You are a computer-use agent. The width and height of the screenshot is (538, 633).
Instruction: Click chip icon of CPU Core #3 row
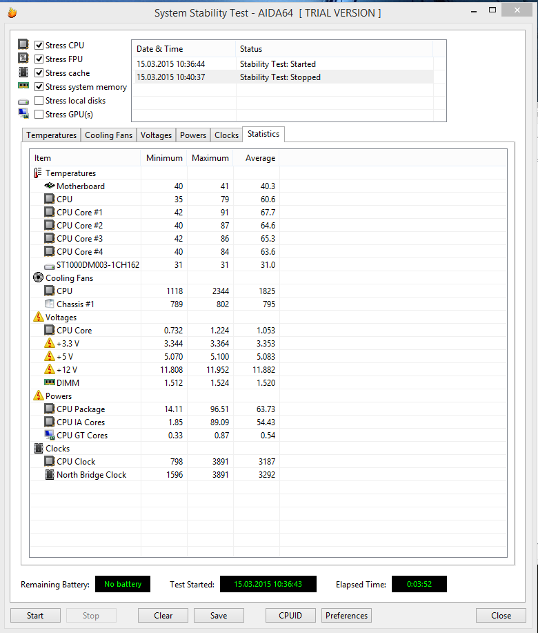point(49,238)
